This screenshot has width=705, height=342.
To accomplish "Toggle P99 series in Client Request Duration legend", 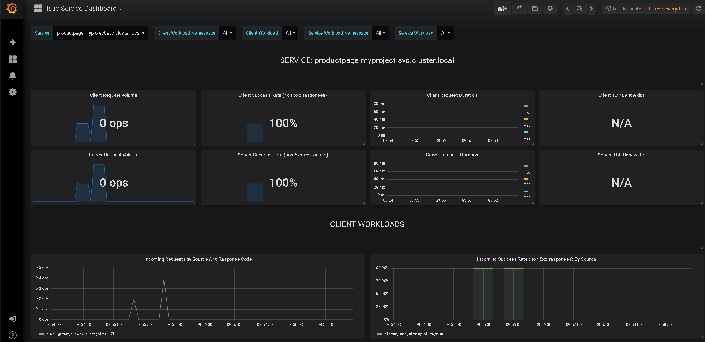I will (x=527, y=138).
